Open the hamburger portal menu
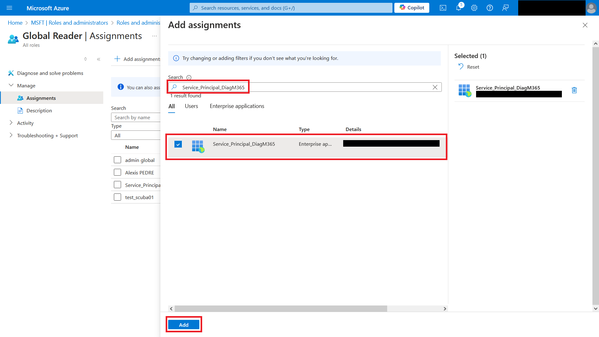 tap(9, 8)
